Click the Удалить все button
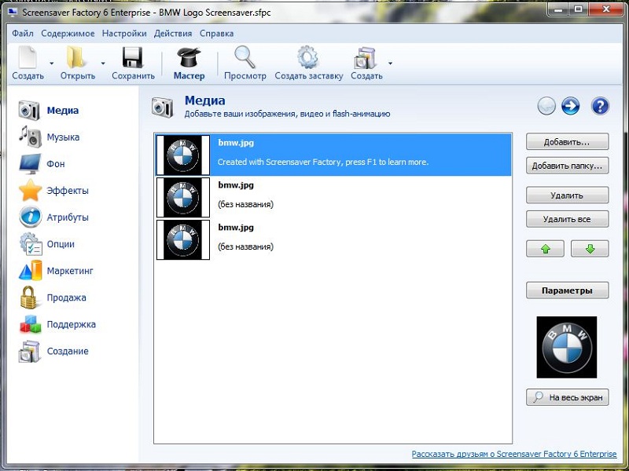The width and height of the screenshot is (629, 471). point(567,219)
